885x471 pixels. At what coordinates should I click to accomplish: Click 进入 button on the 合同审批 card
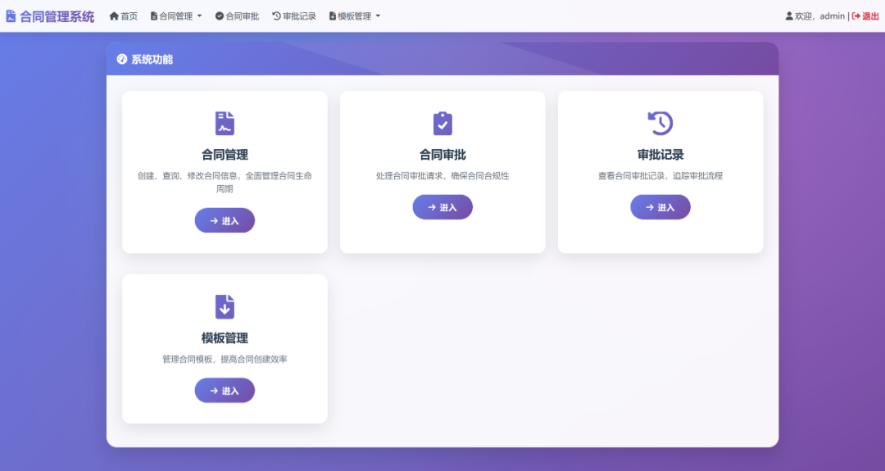pyautogui.click(x=442, y=207)
